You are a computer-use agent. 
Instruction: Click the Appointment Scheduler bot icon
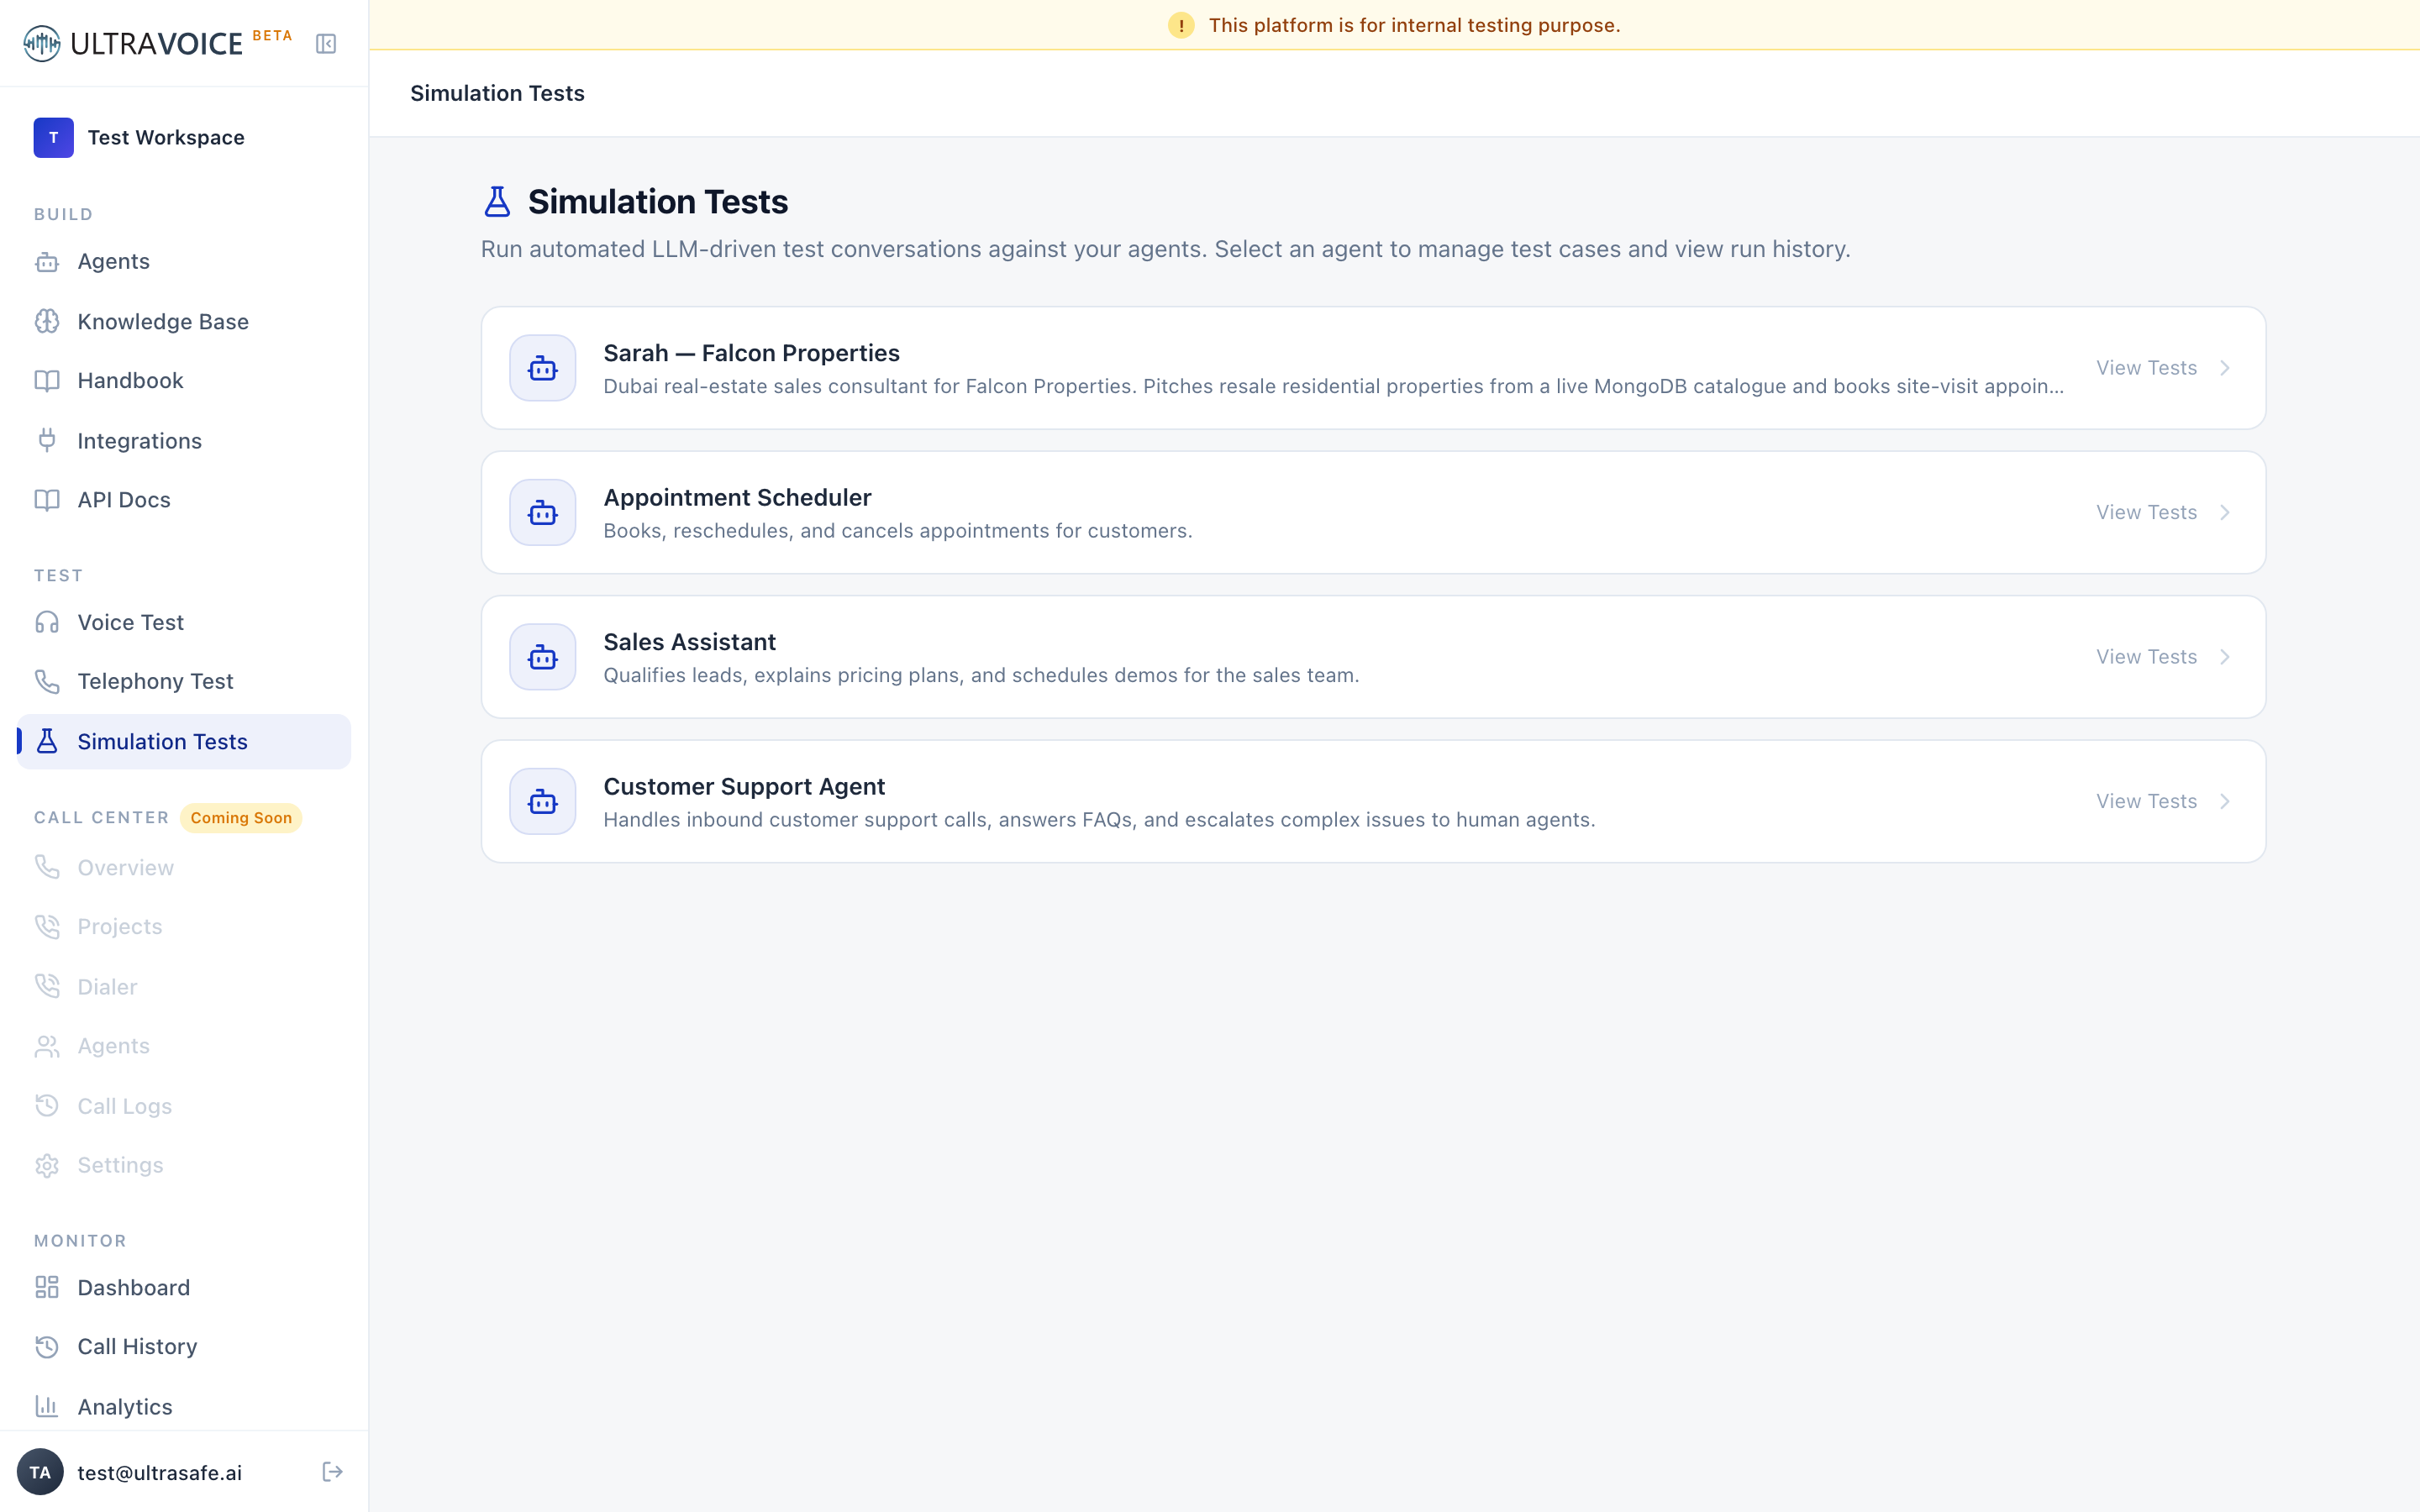543,512
